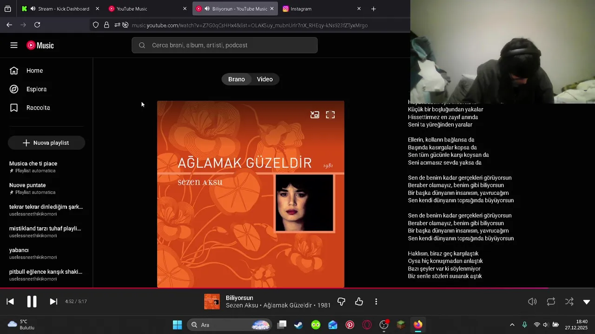Click the Ağlamak Güzeldir album cover
The width and height of the screenshot is (595, 334).
pyautogui.click(x=251, y=194)
